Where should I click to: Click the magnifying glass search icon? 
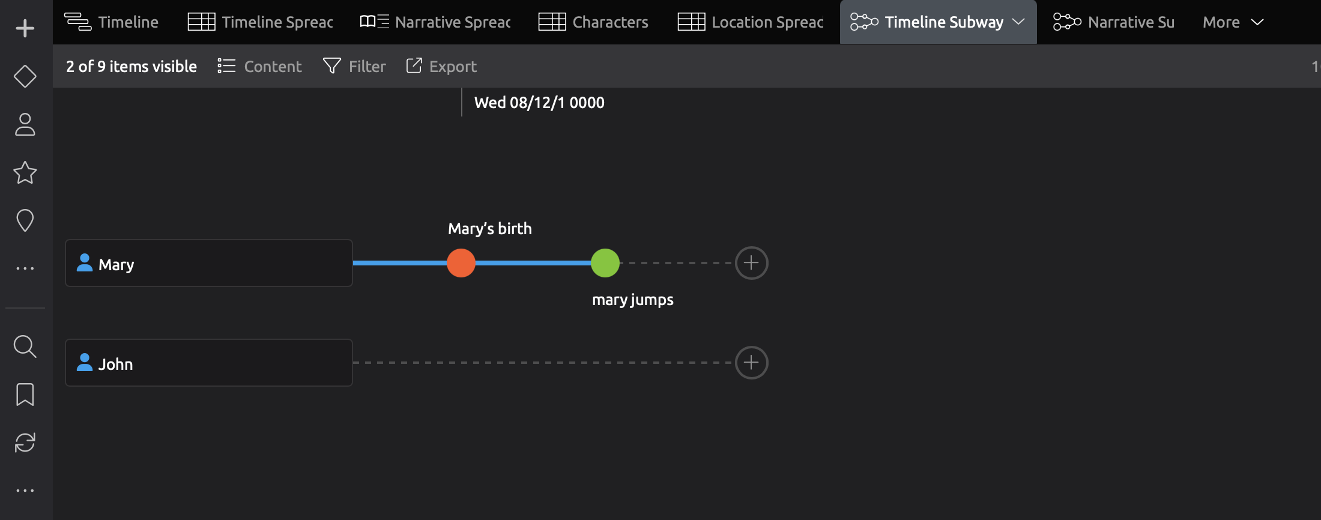25,346
